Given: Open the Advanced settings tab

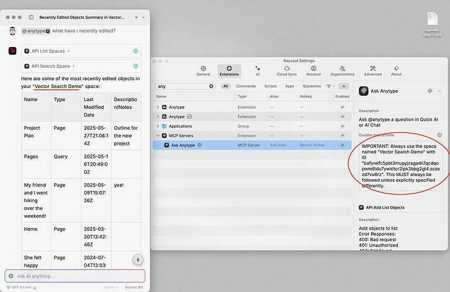Looking at the screenshot, I should tap(372, 70).
